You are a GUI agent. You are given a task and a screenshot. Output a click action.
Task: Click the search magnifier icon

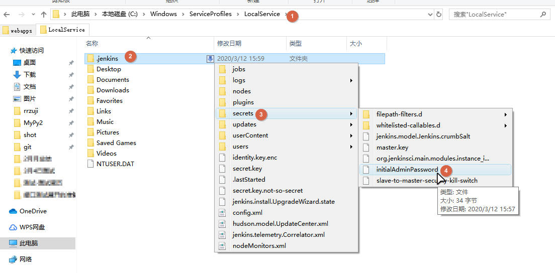click(543, 15)
